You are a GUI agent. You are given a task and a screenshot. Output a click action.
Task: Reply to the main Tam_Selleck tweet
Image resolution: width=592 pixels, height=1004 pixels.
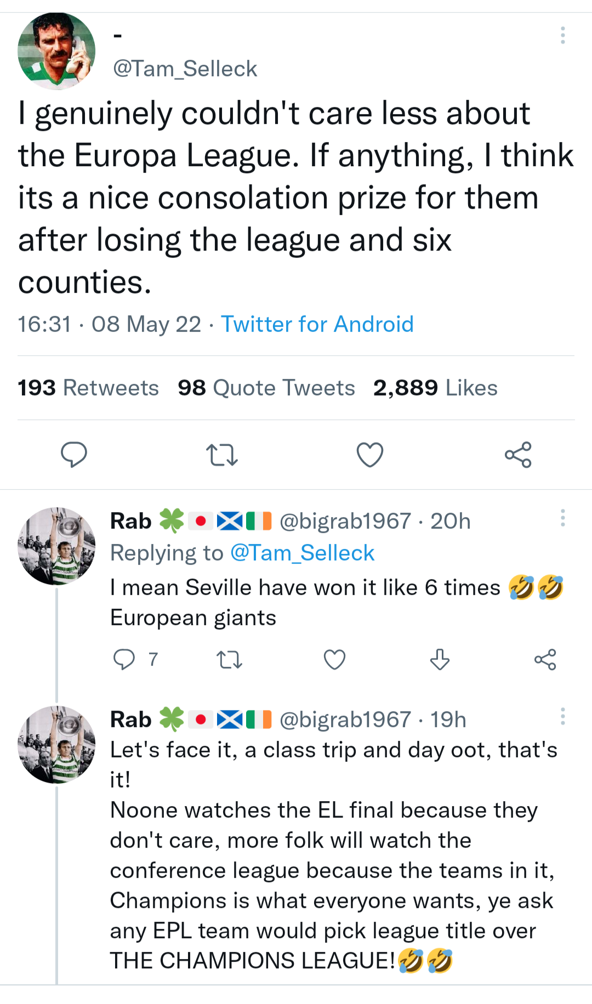tap(73, 455)
